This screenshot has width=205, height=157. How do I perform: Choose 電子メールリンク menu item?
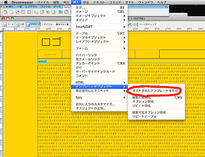[100, 59]
